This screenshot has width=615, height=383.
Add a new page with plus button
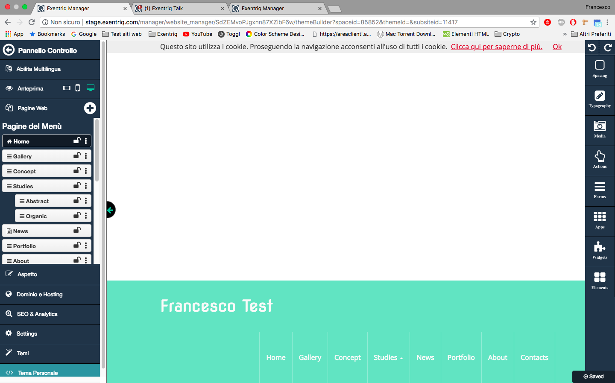[x=90, y=108]
